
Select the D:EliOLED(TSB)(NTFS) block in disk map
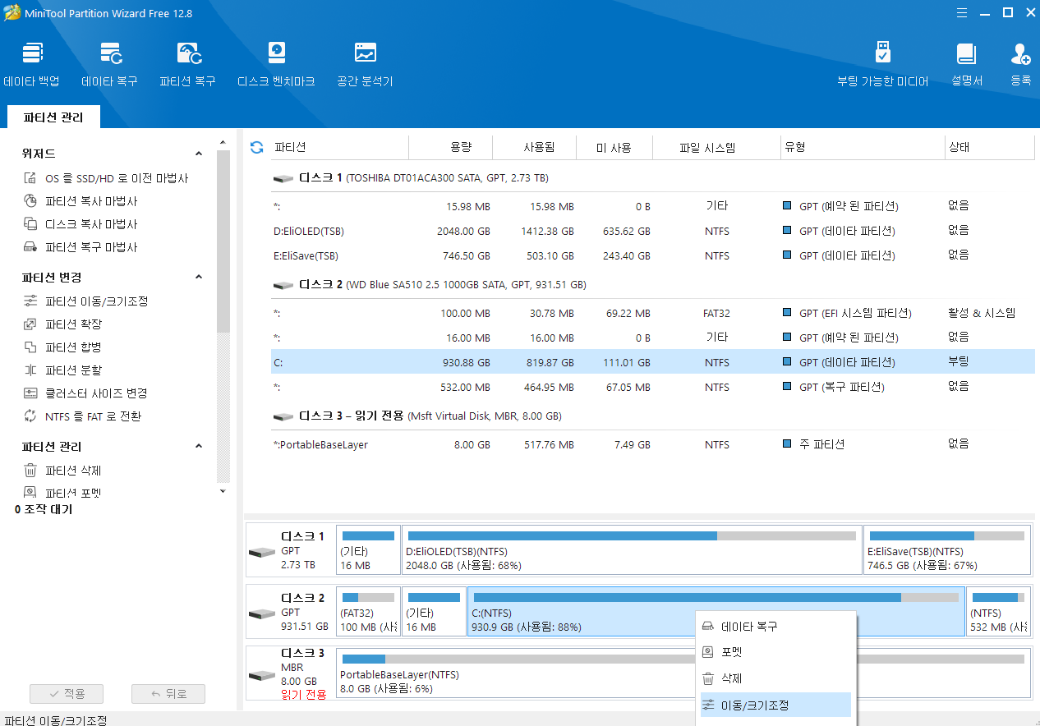point(632,550)
